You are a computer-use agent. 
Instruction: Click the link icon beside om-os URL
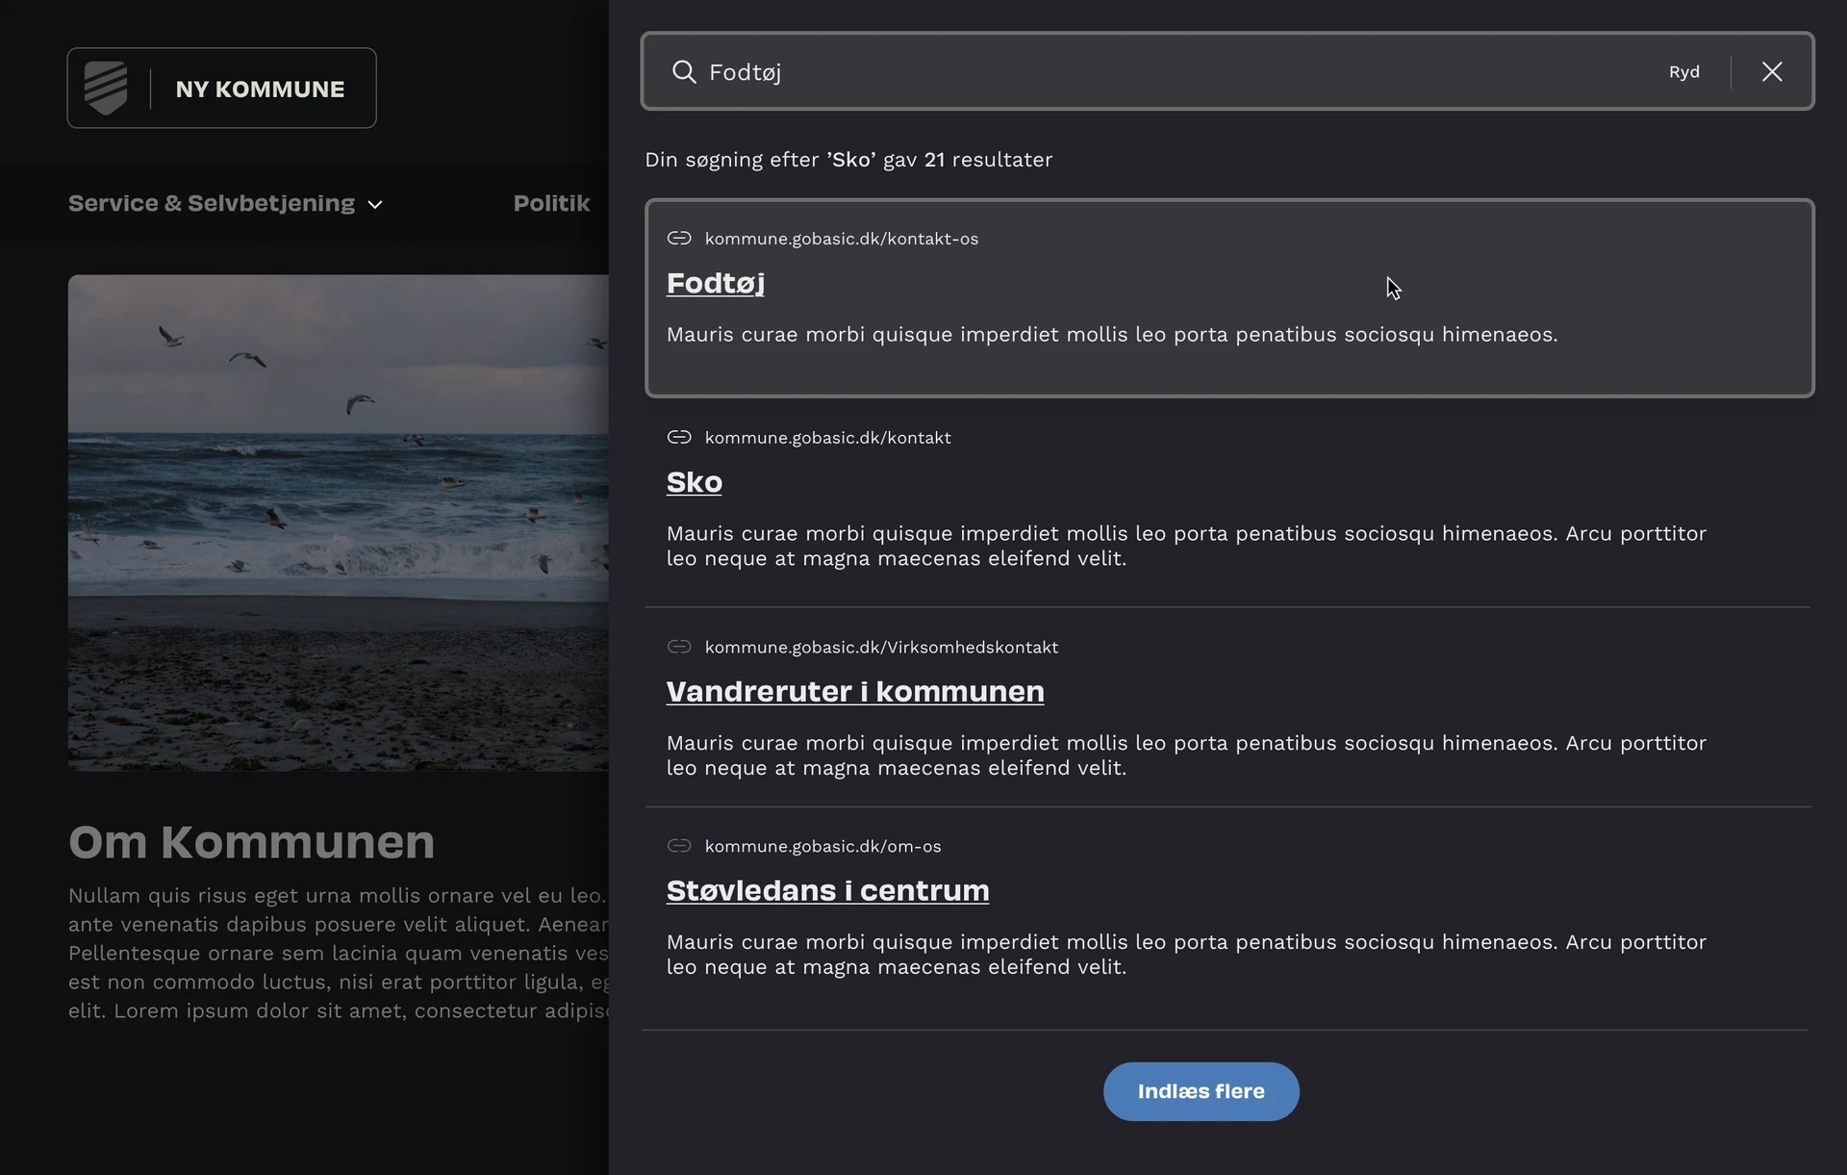coord(679,847)
